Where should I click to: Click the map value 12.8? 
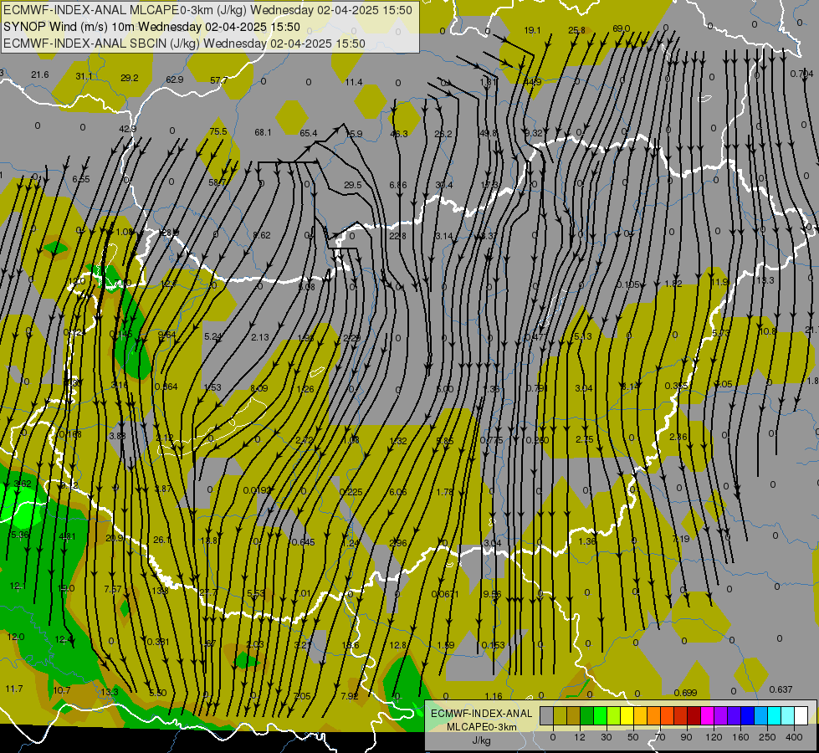pyautogui.click(x=397, y=645)
